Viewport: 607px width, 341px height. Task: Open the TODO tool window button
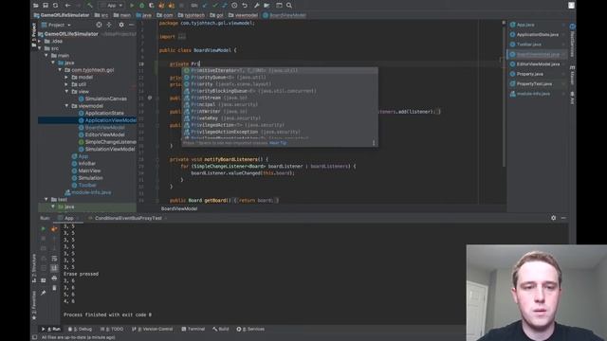click(x=112, y=329)
